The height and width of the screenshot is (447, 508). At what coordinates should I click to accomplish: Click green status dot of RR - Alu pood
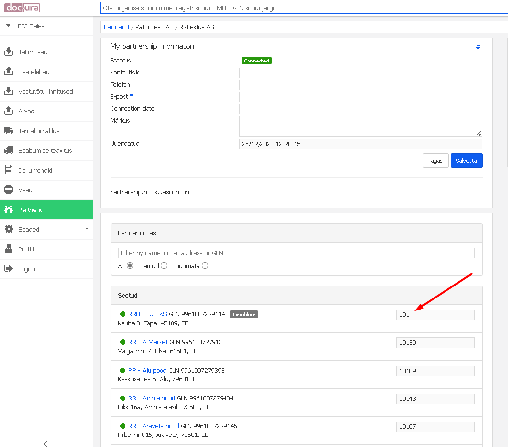click(x=123, y=370)
